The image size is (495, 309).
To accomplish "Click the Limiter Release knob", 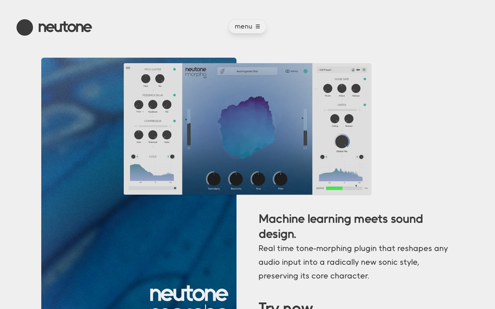I will 349,119.
